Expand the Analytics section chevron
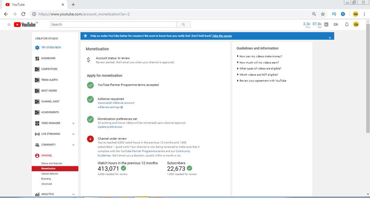The width and height of the screenshot is (370, 198). tap(73, 194)
